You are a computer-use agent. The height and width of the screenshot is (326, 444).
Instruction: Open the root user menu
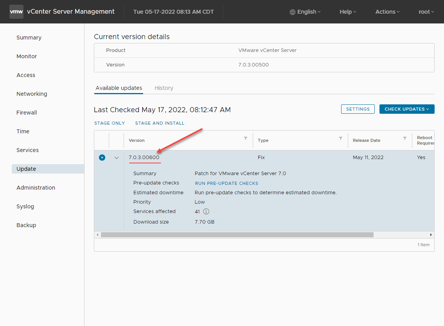click(x=426, y=12)
